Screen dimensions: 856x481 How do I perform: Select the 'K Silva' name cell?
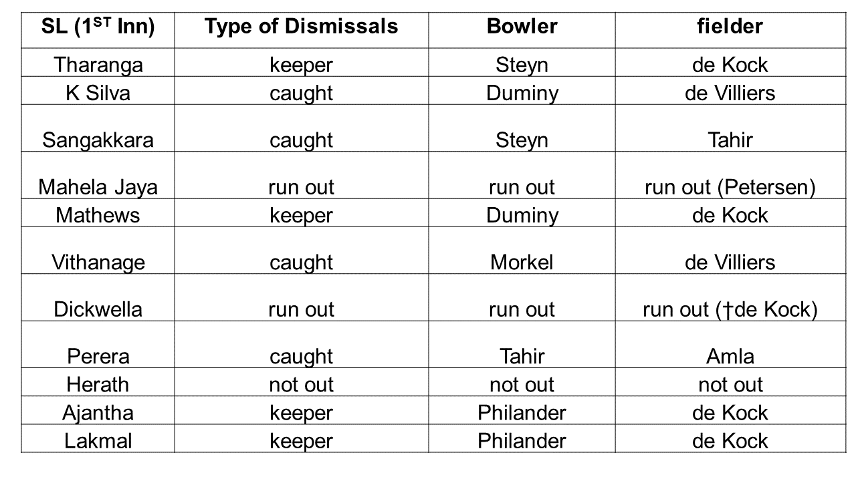tap(98, 93)
